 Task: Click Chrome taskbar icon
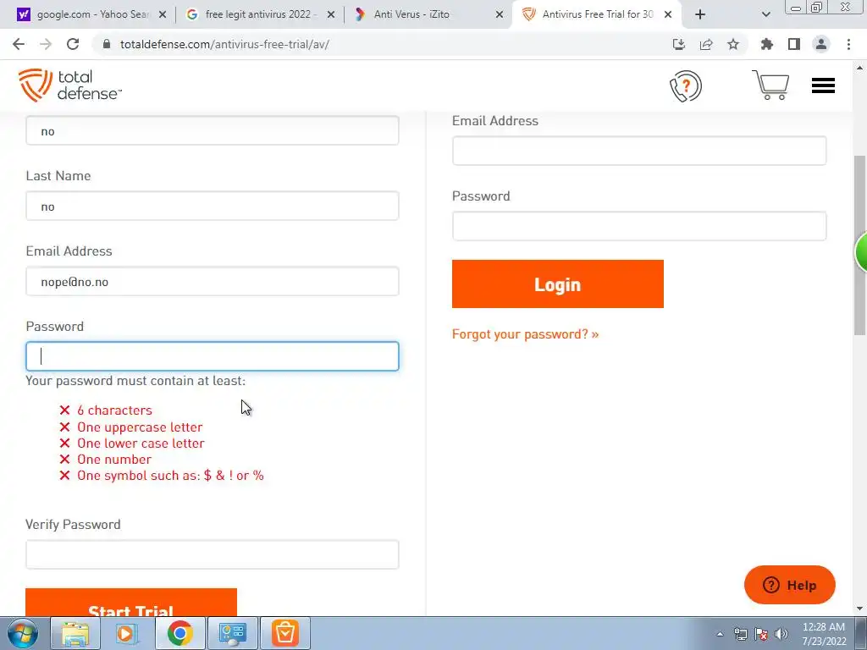(179, 633)
